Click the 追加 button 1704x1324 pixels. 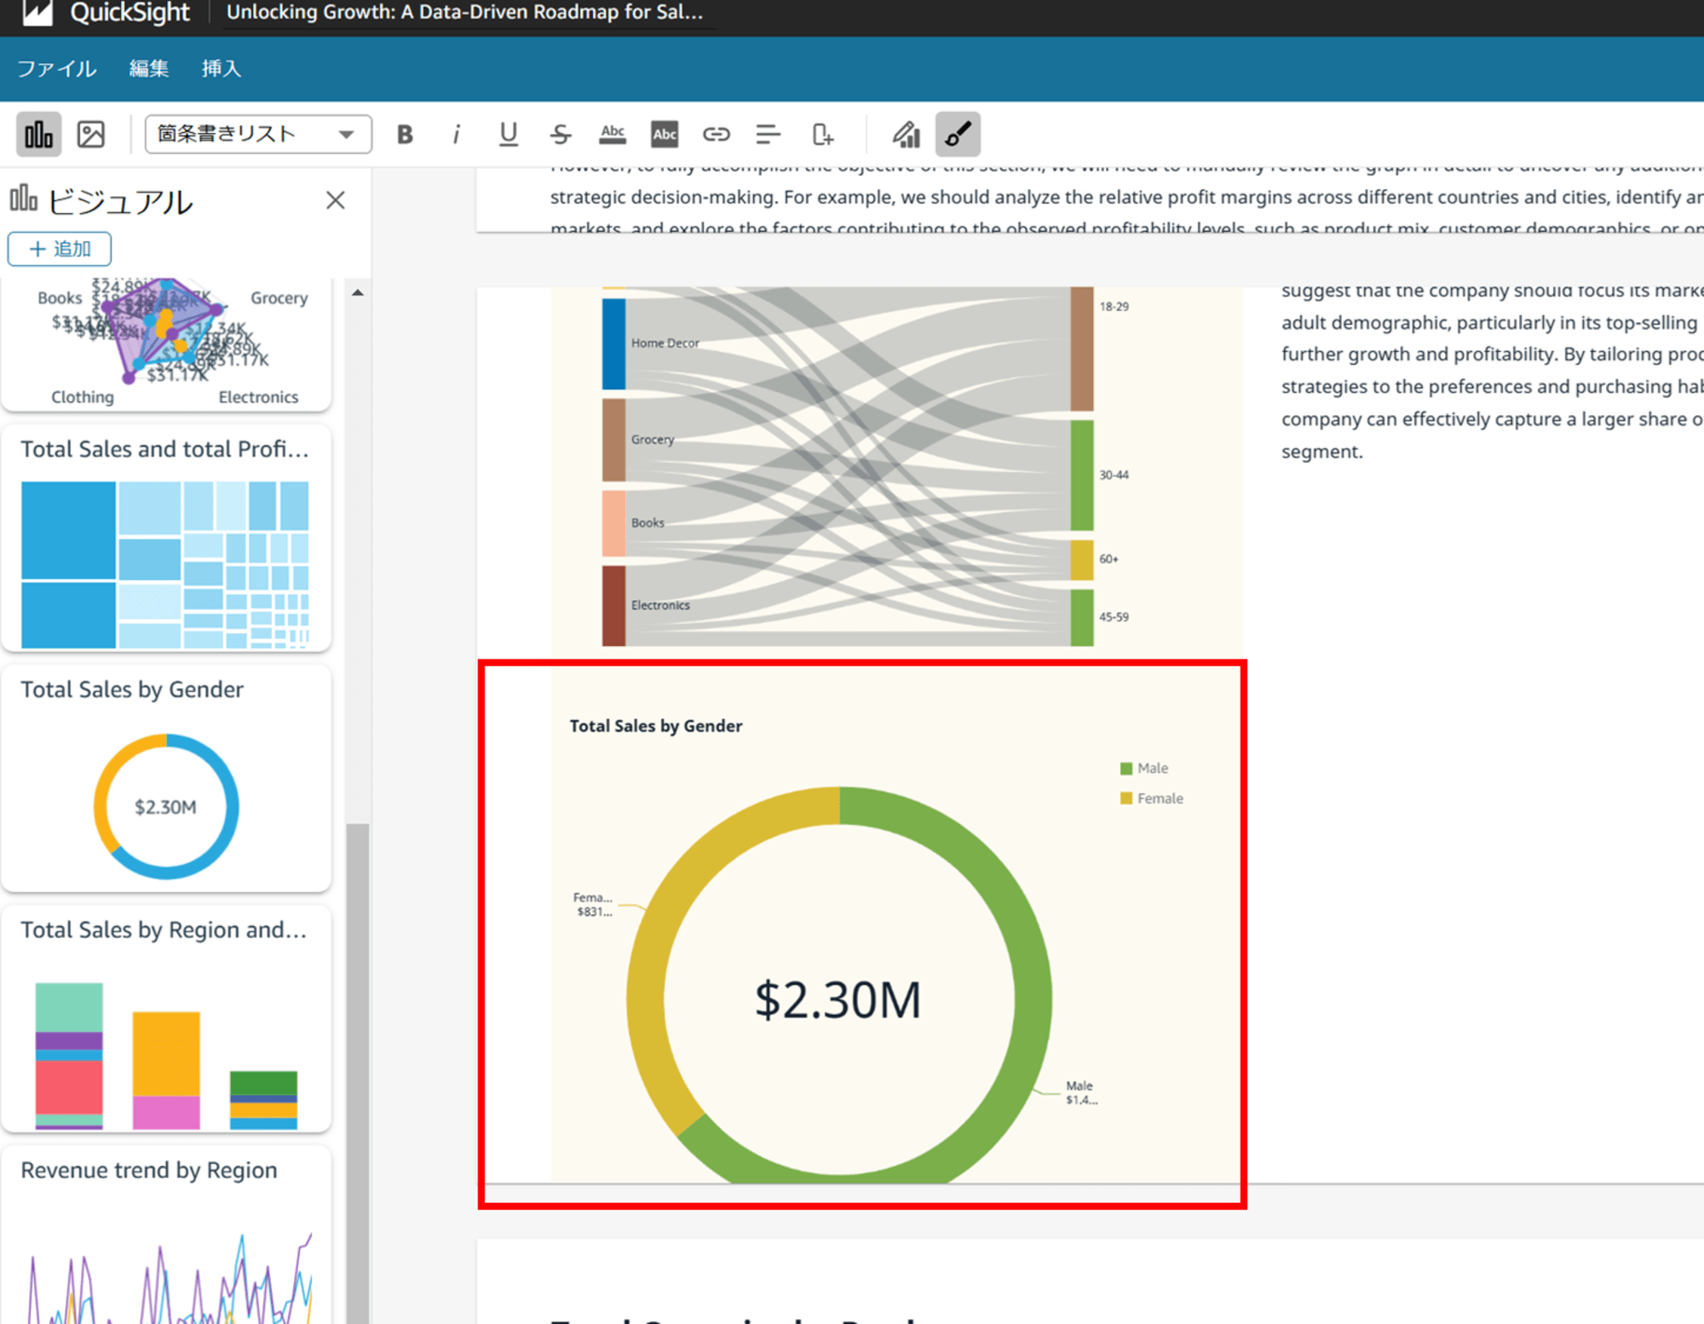60,249
